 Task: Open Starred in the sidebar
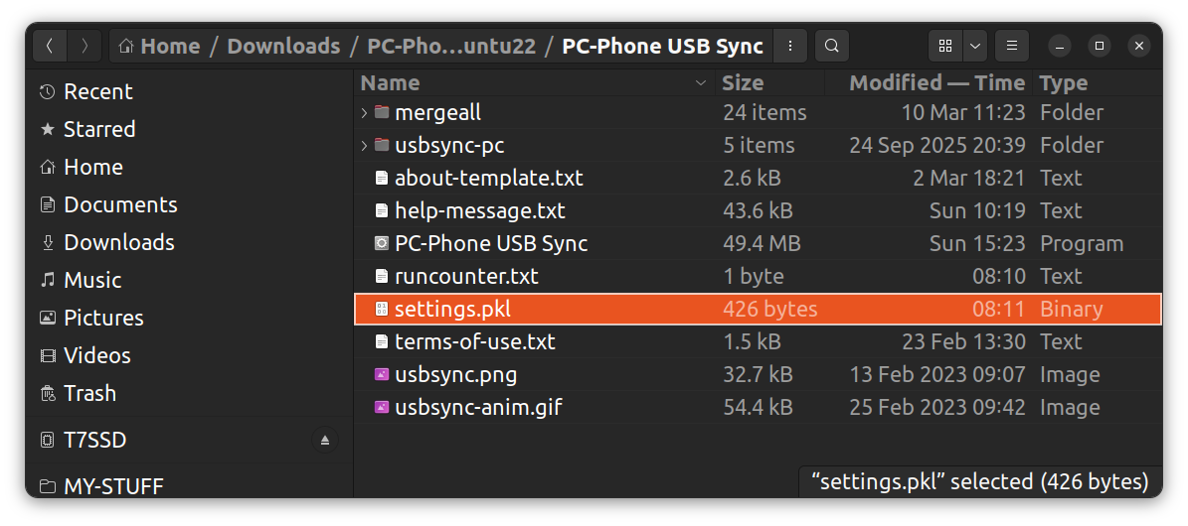(98, 129)
